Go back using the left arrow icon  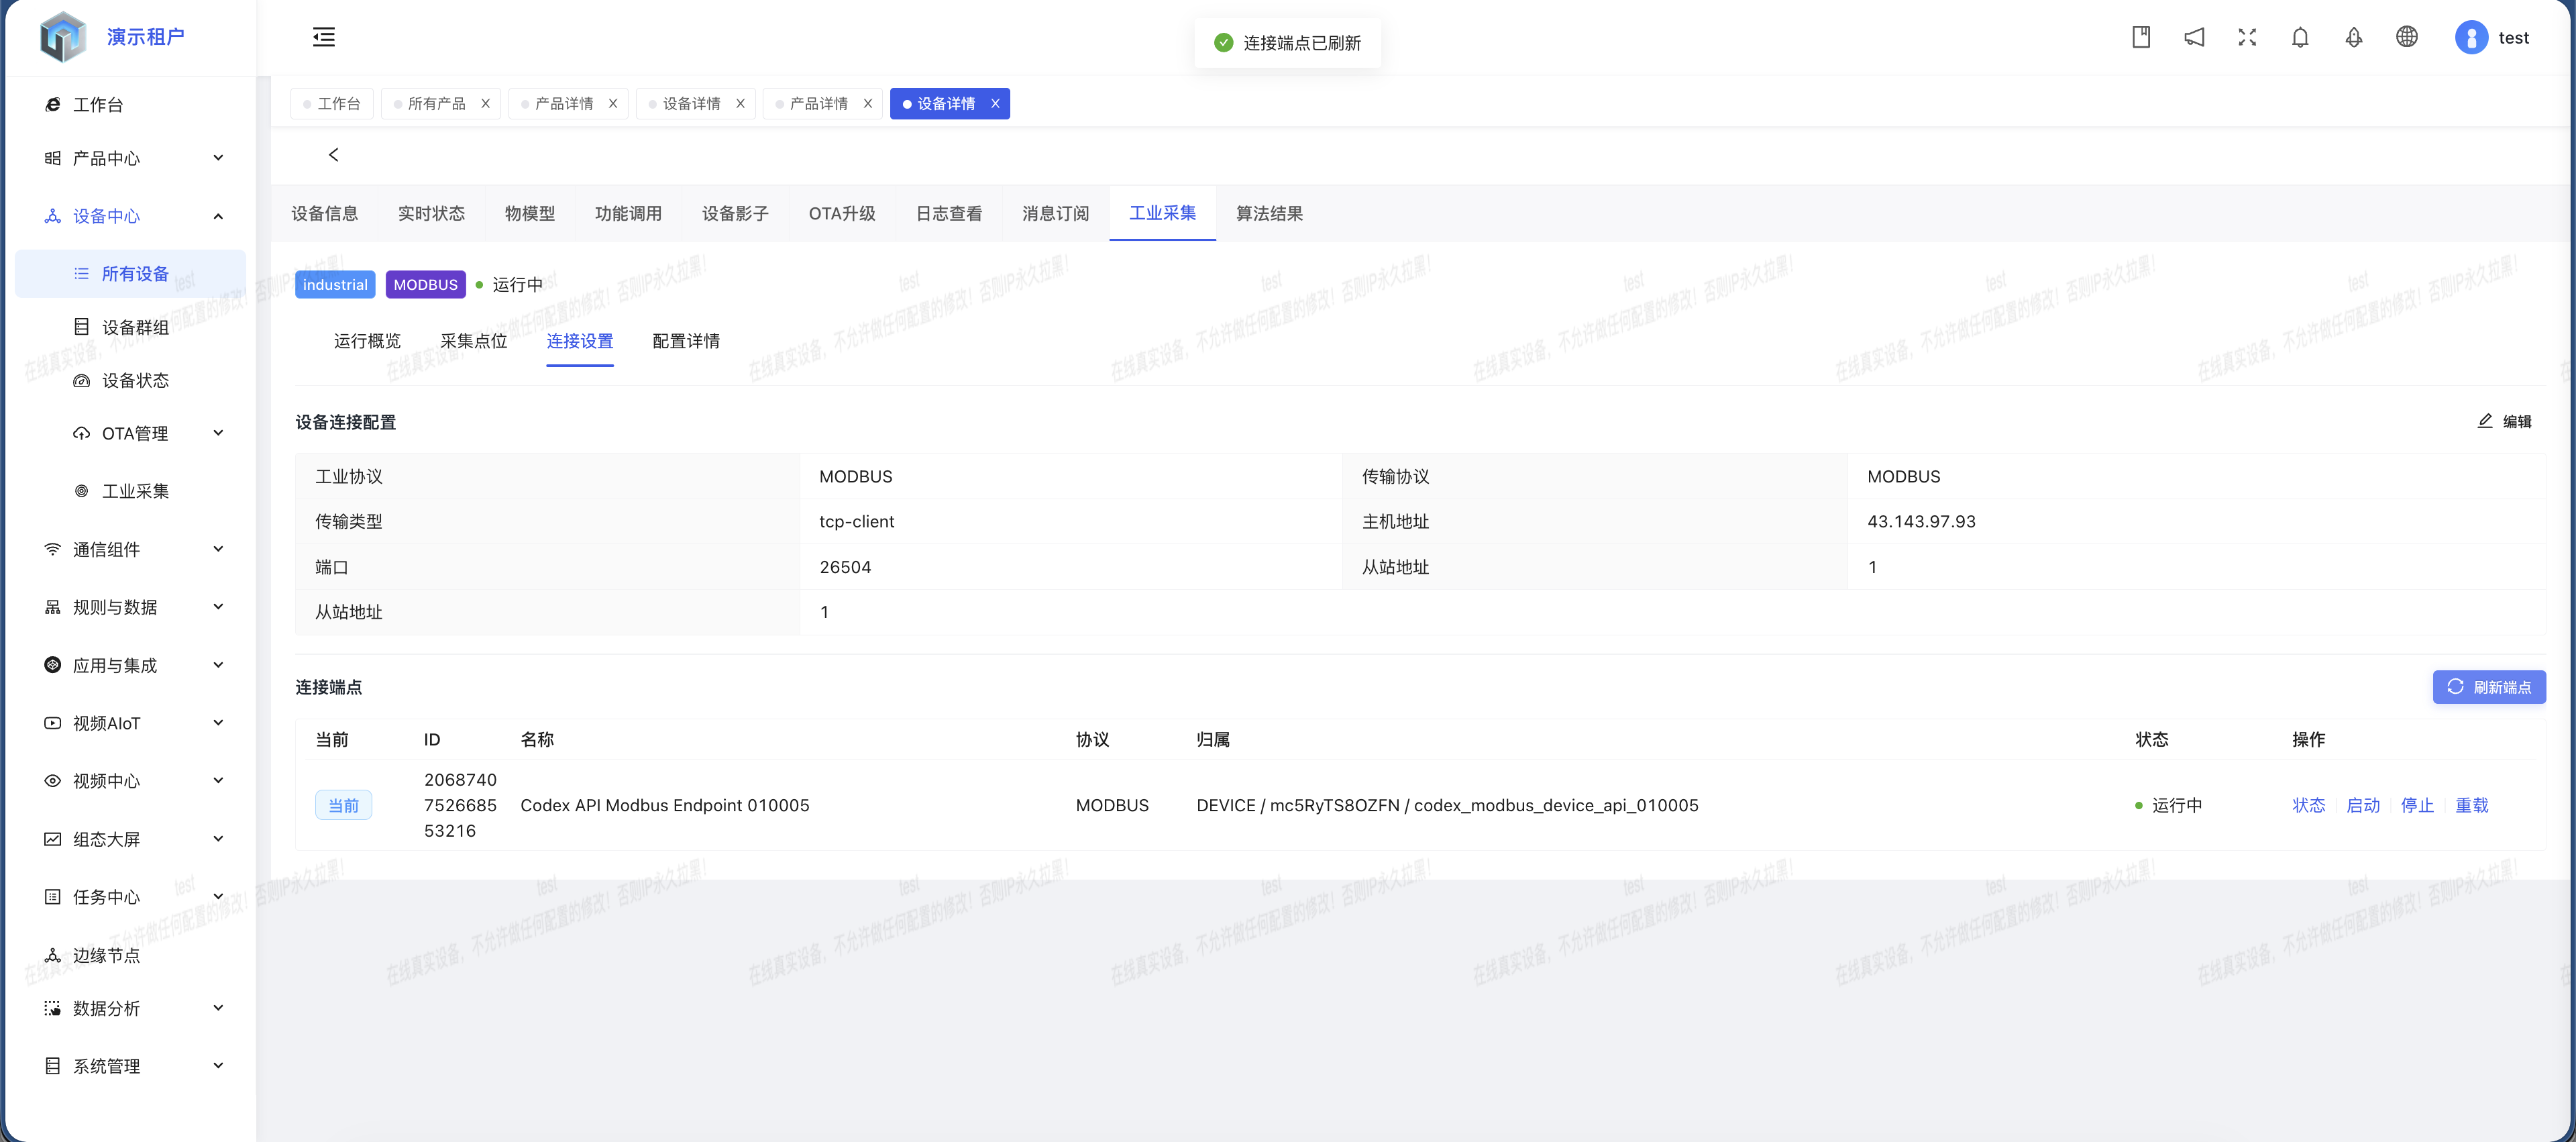point(334,155)
